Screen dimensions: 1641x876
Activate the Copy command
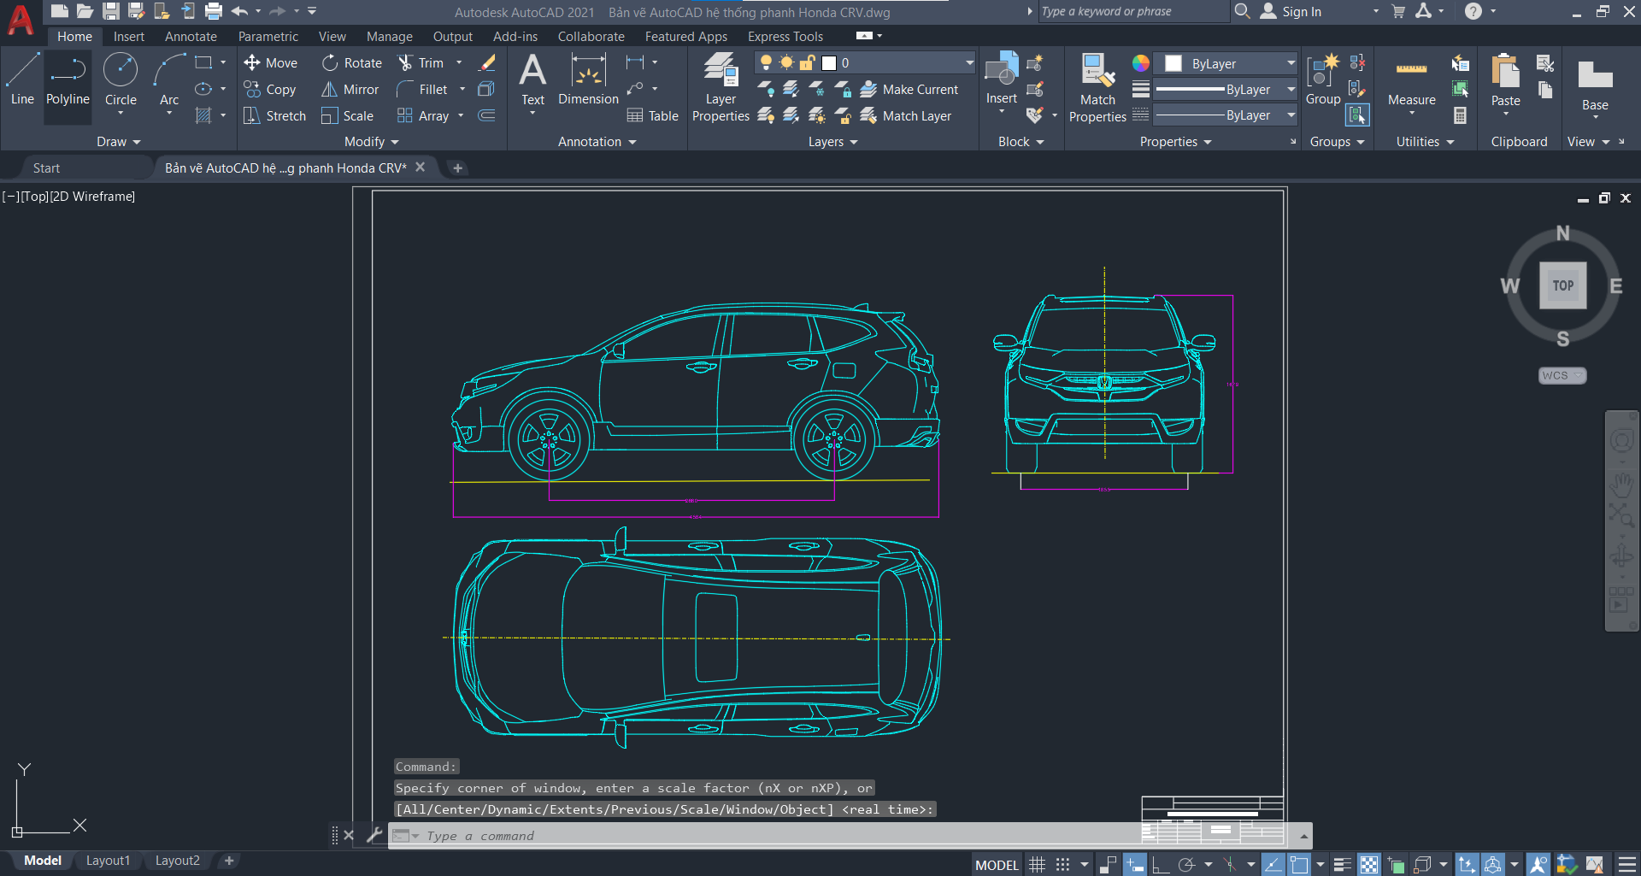point(270,89)
